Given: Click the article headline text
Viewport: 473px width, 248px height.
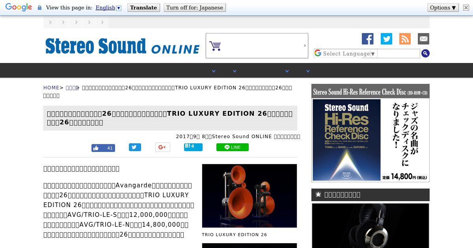Looking at the screenshot, I should [170, 118].
